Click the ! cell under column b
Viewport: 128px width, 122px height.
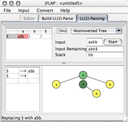click(34, 36)
